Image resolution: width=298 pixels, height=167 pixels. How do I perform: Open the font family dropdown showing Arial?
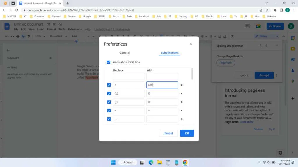click(x=79, y=36)
